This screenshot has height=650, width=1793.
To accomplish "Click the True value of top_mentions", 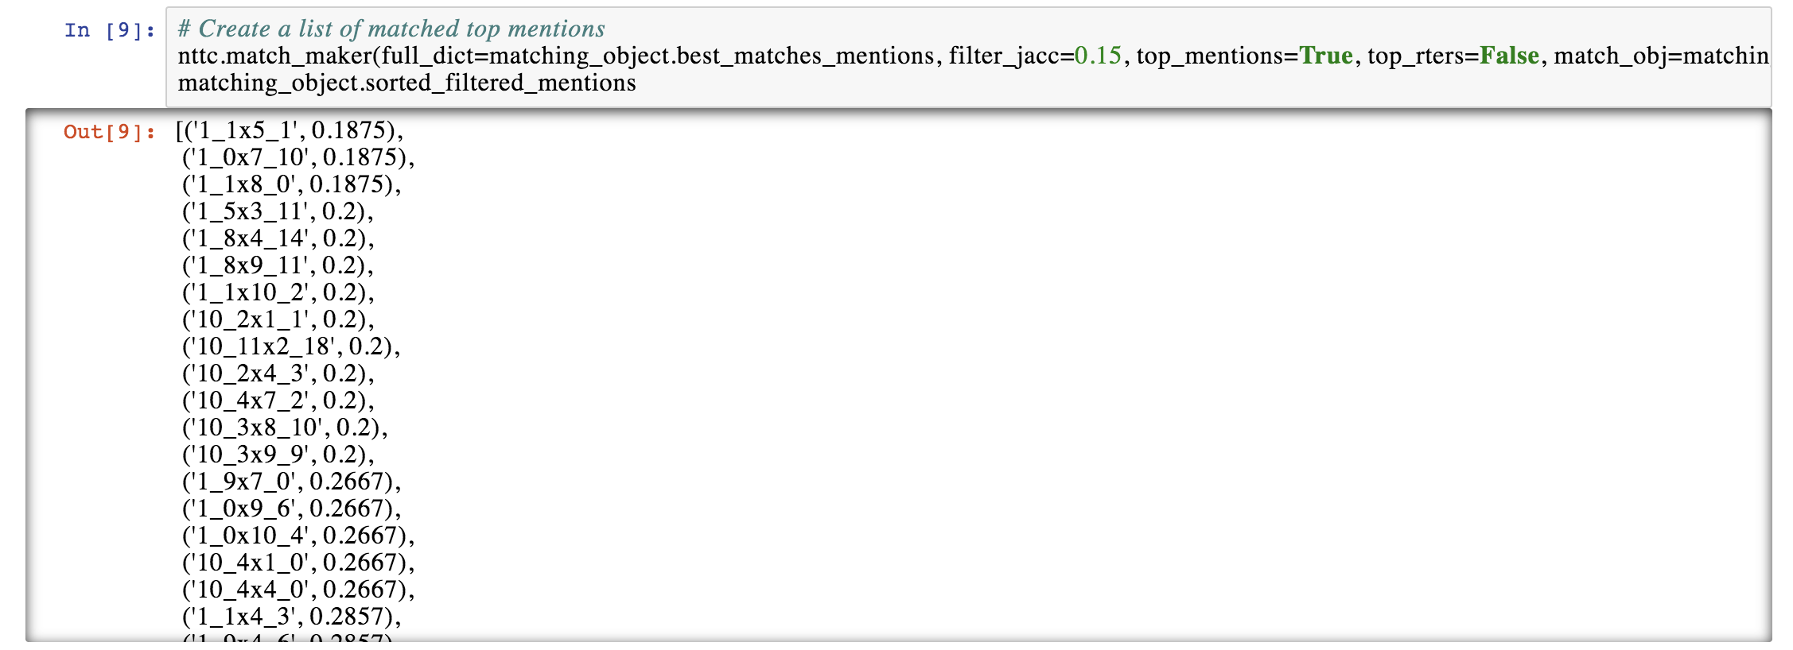I will [1325, 56].
